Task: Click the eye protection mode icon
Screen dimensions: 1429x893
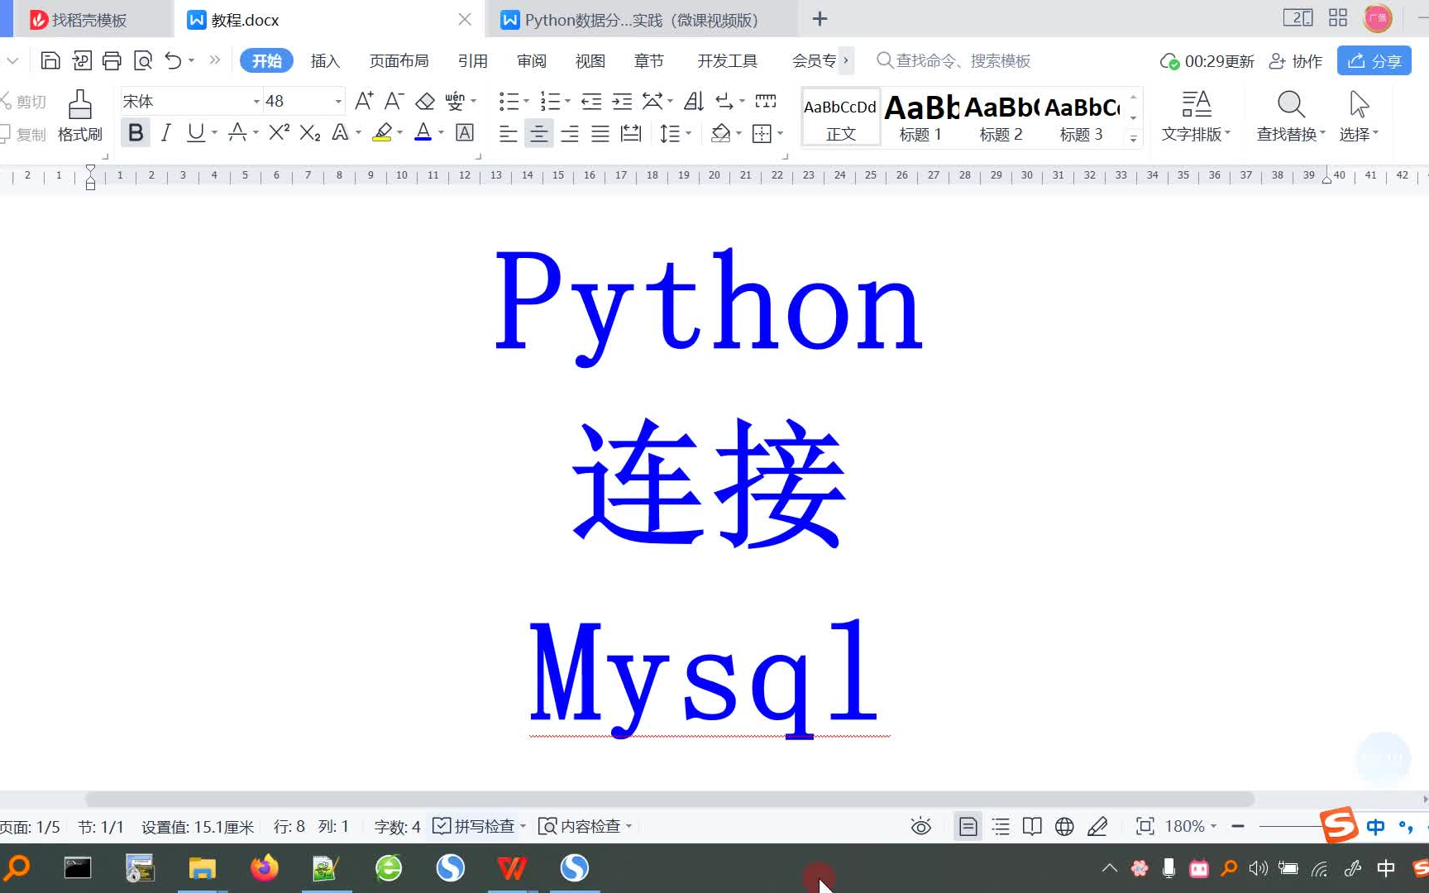Action: (920, 826)
